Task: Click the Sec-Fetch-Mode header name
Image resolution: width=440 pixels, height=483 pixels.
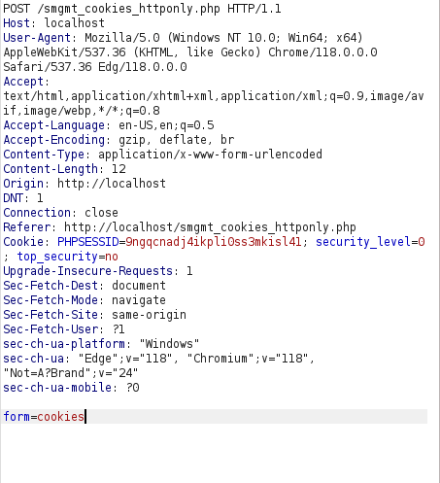Action: pyautogui.click(x=51, y=300)
